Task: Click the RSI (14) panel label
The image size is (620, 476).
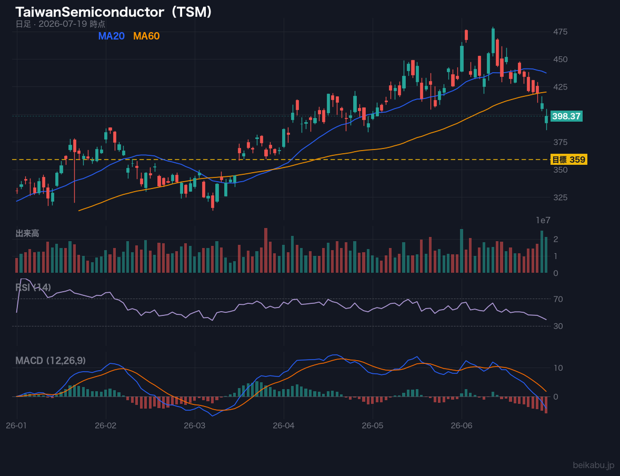Action: pyautogui.click(x=33, y=287)
